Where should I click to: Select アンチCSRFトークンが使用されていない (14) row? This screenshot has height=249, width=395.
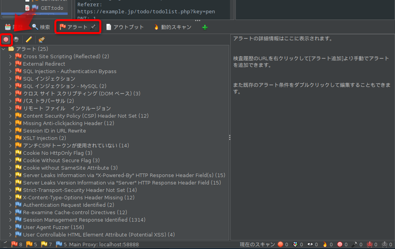click(x=76, y=145)
